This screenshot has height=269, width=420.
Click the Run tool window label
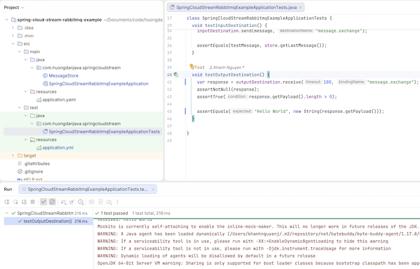coord(8,189)
